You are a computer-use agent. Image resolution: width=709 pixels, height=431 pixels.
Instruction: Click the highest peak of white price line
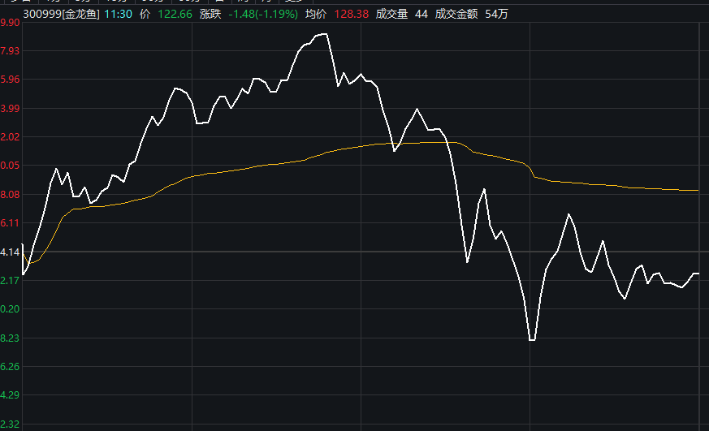324,34
